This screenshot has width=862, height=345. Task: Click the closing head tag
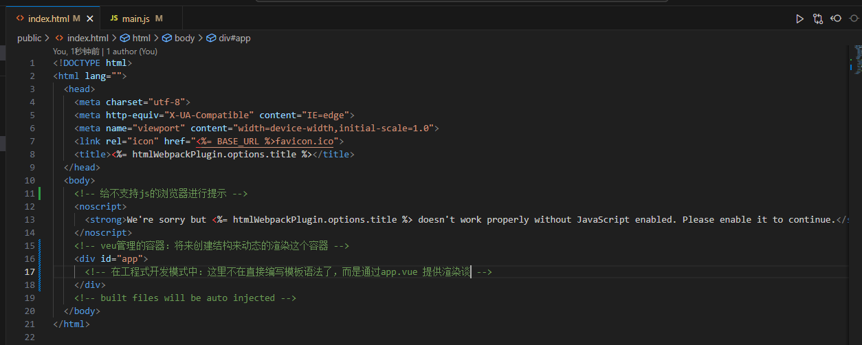[x=82, y=168]
